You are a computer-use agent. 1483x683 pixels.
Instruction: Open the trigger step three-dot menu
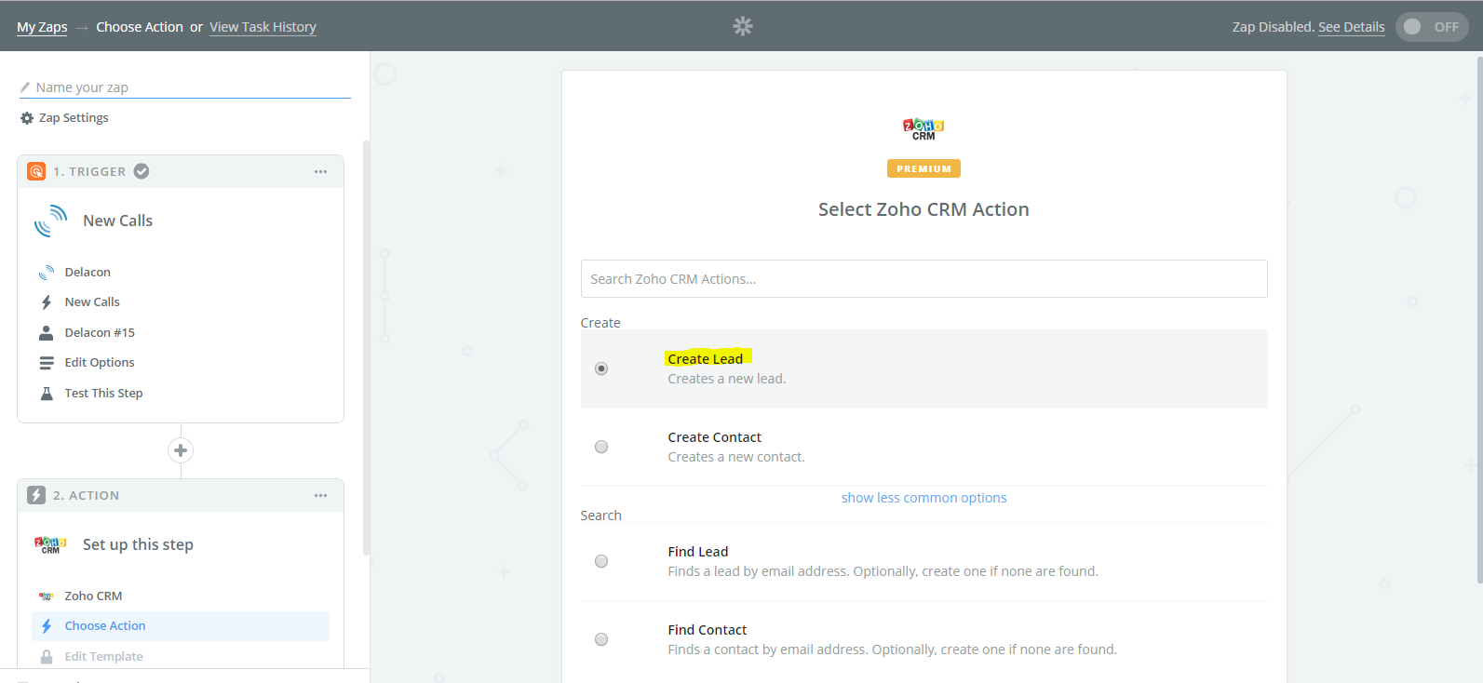pos(320,171)
